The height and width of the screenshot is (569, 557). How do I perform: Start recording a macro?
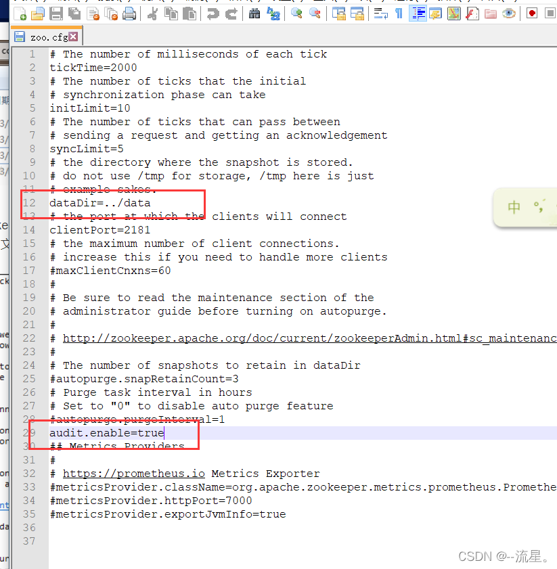tap(532, 14)
